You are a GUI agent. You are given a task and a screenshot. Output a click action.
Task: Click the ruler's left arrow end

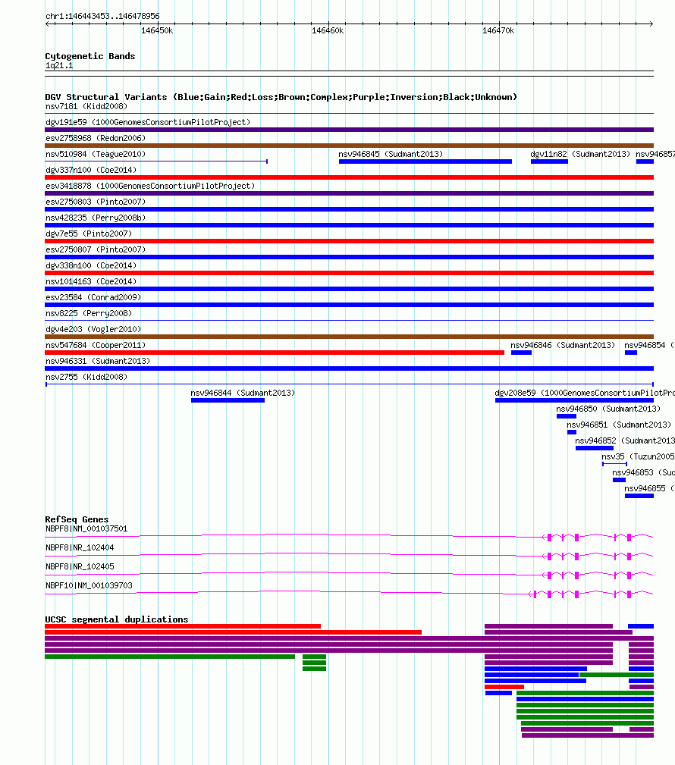click(x=47, y=24)
